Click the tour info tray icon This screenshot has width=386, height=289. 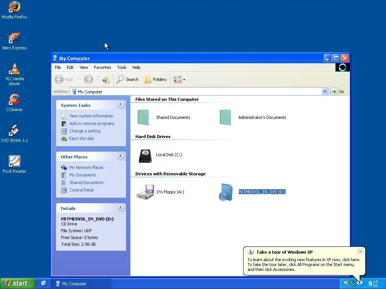(x=360, y=283)
